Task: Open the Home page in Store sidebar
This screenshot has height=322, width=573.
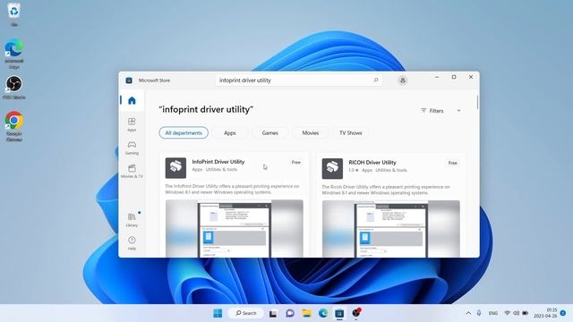Action: 132,100
